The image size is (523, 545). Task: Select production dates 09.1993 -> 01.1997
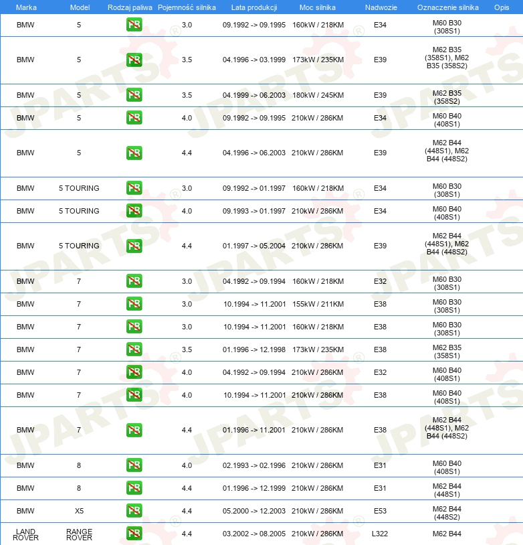coord(254,211)
